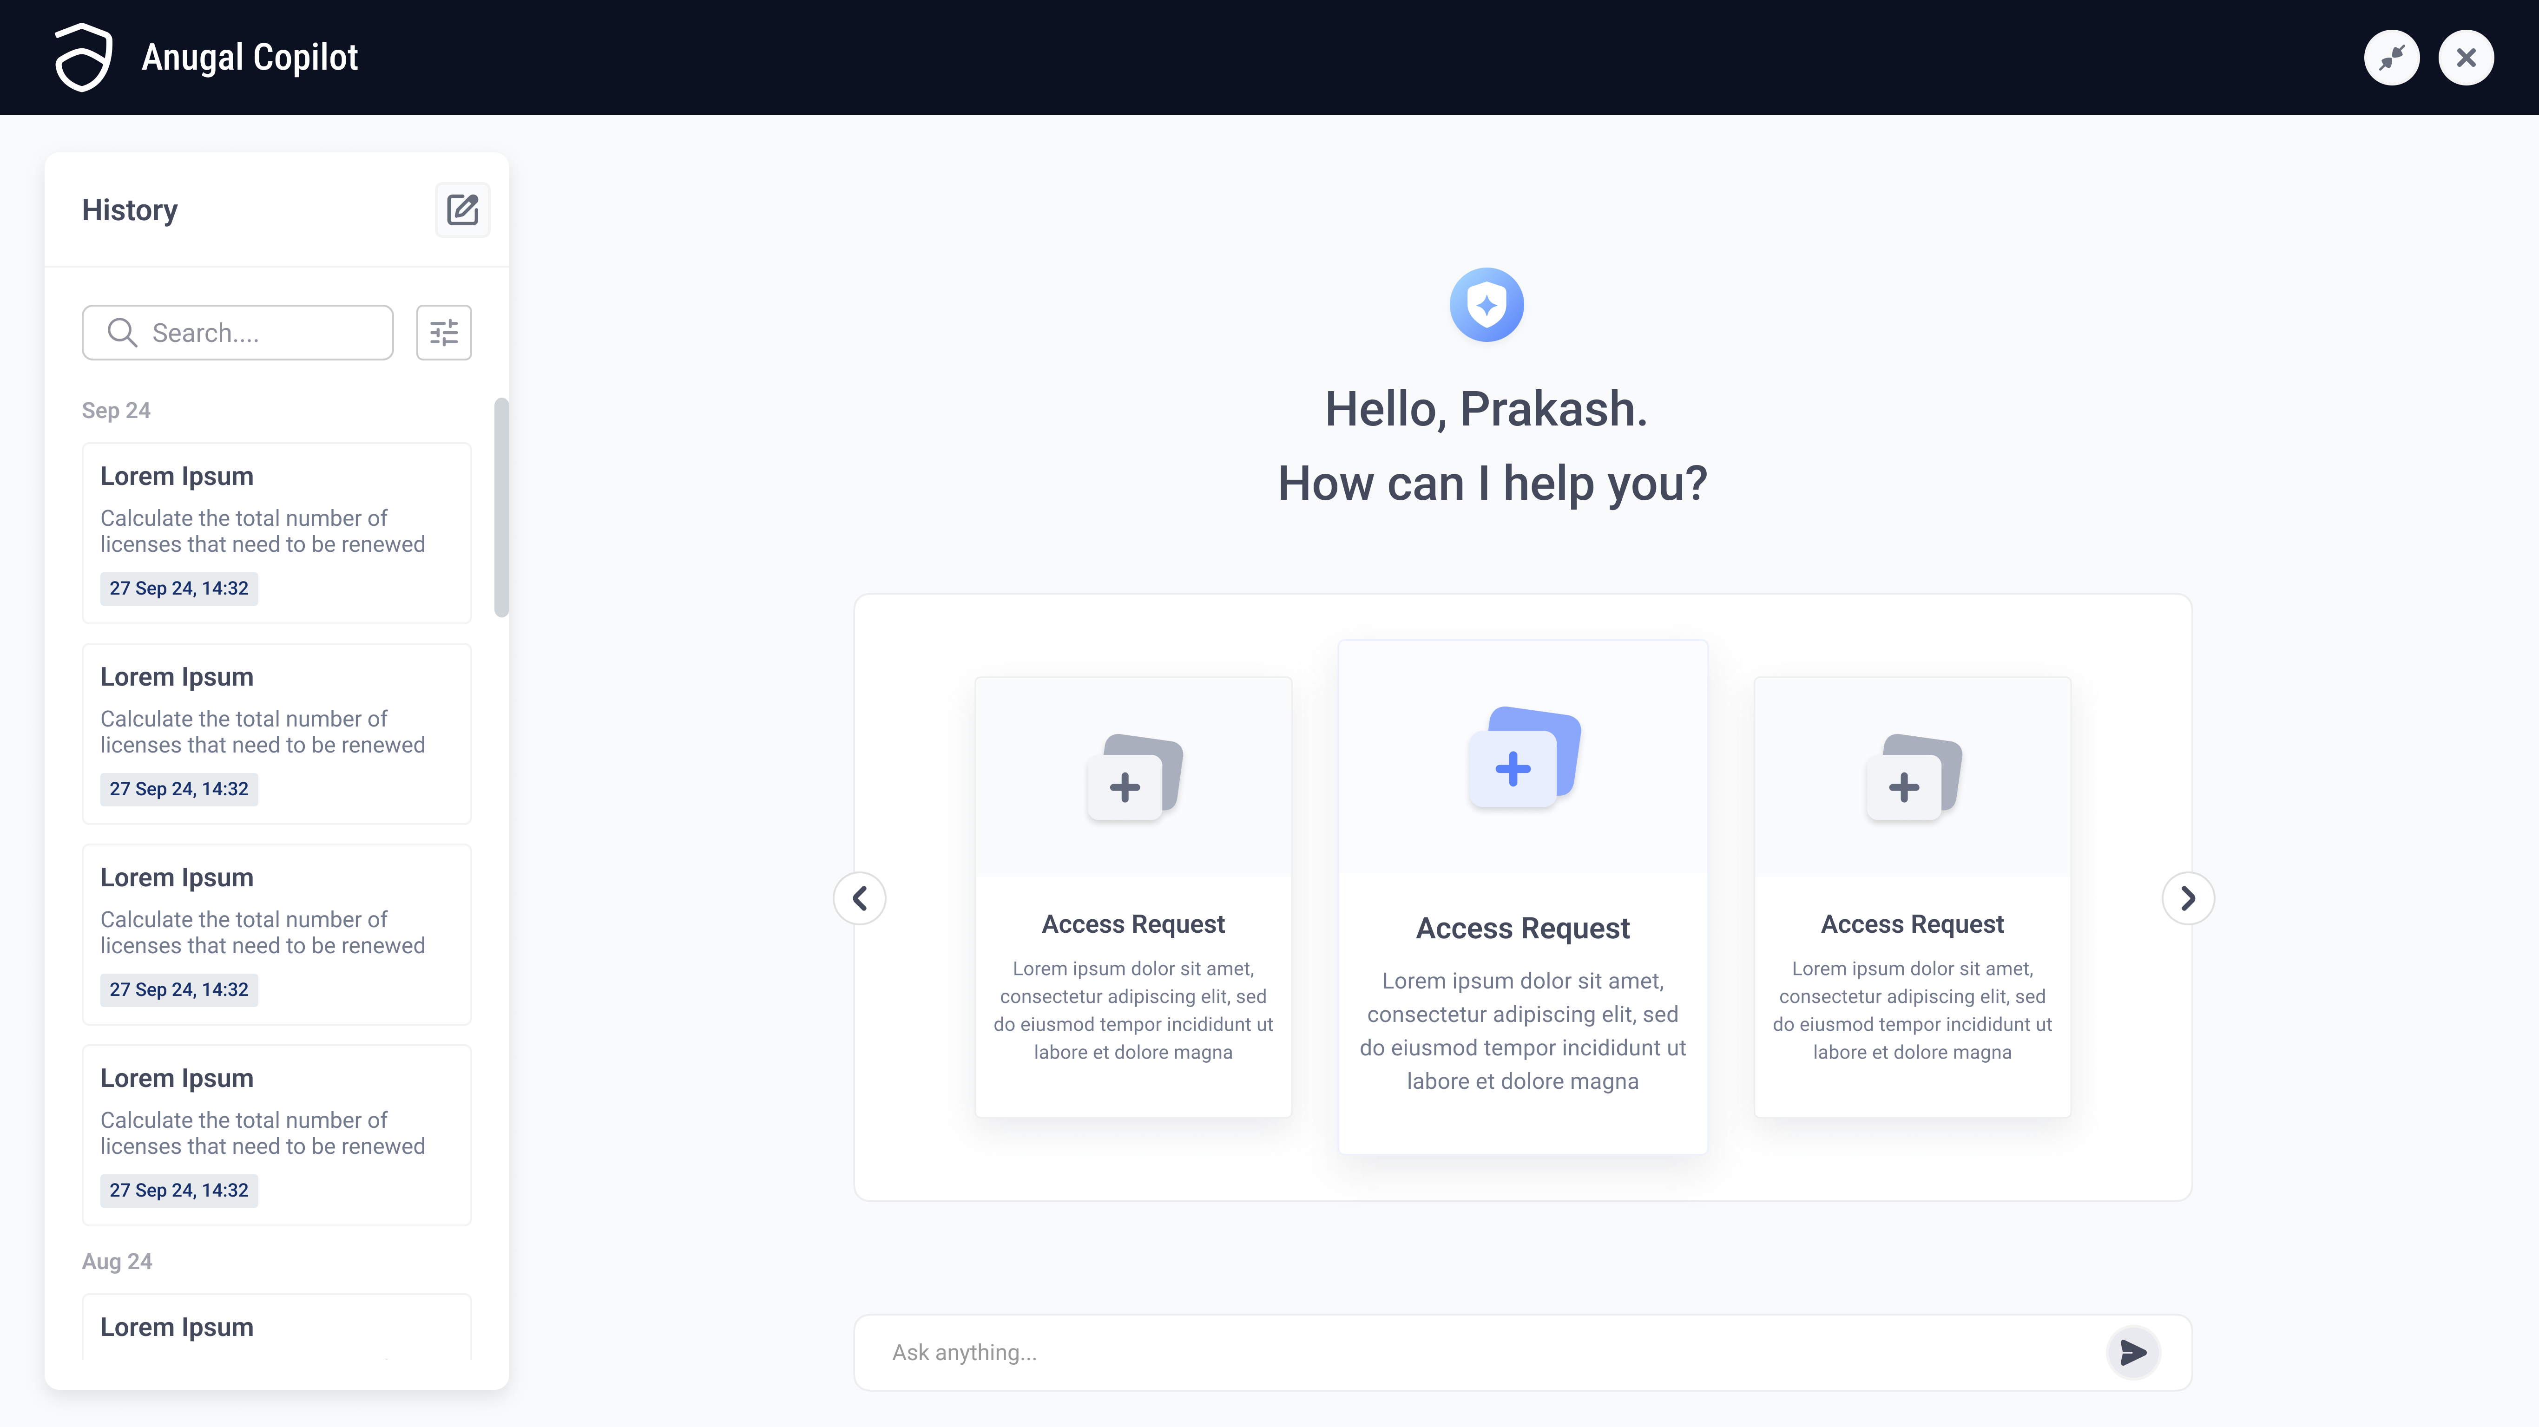Send the message with arrow button
Image resolution: width=2539 pixels, height=1427 pixels.
[2133, 1352]
